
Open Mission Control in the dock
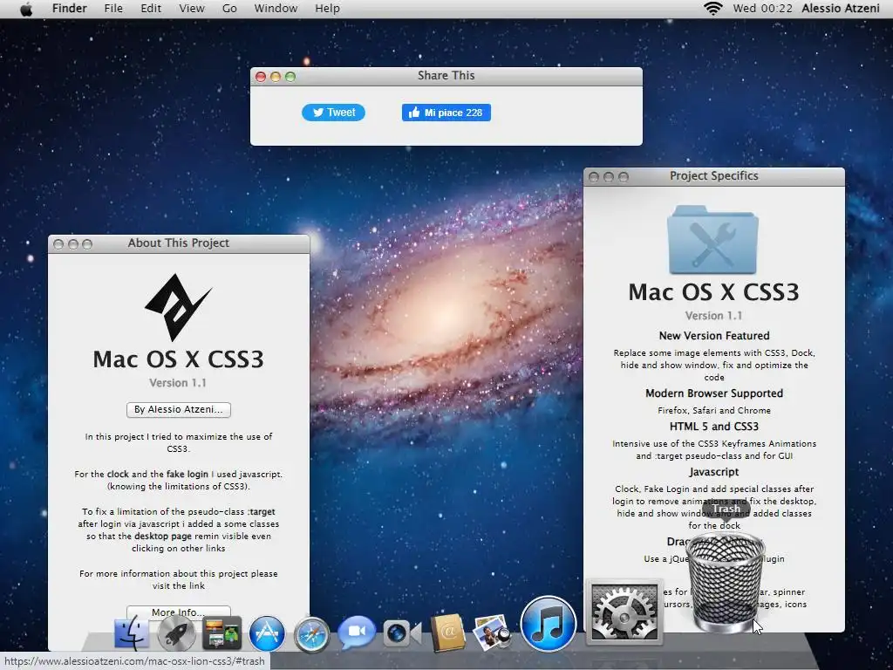(x=222, y=633)
